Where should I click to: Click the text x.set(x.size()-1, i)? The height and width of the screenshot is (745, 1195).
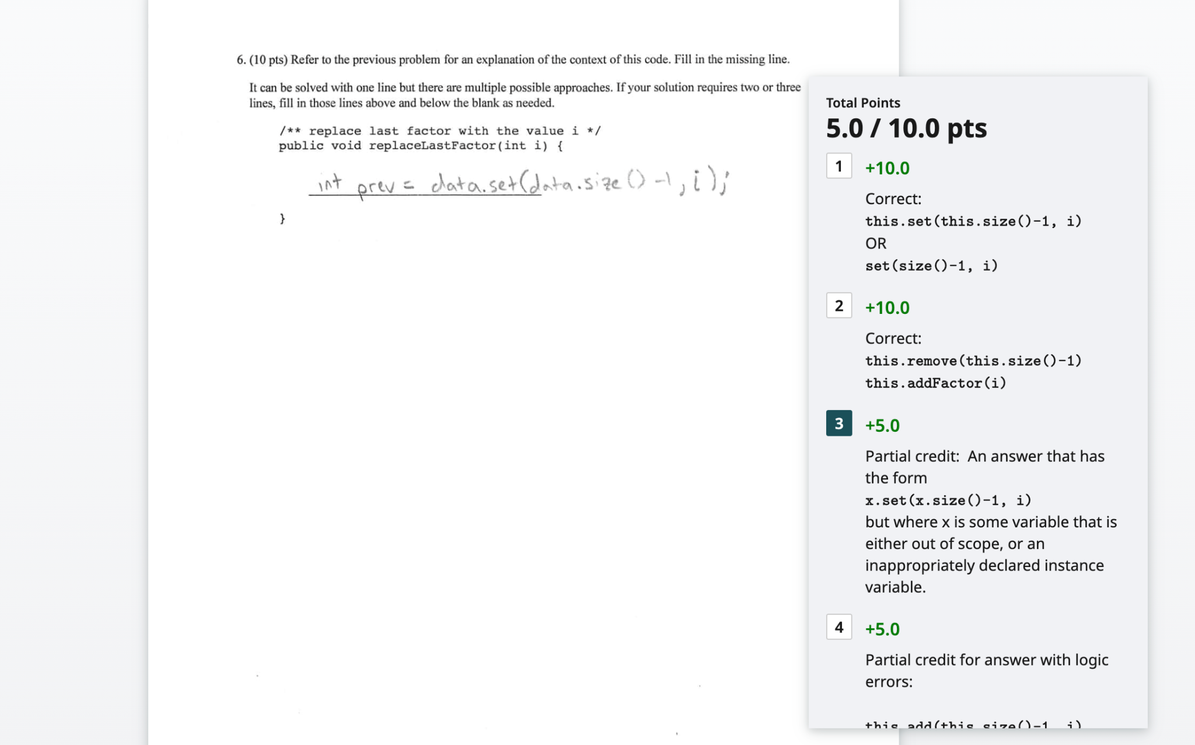point(948,500)
